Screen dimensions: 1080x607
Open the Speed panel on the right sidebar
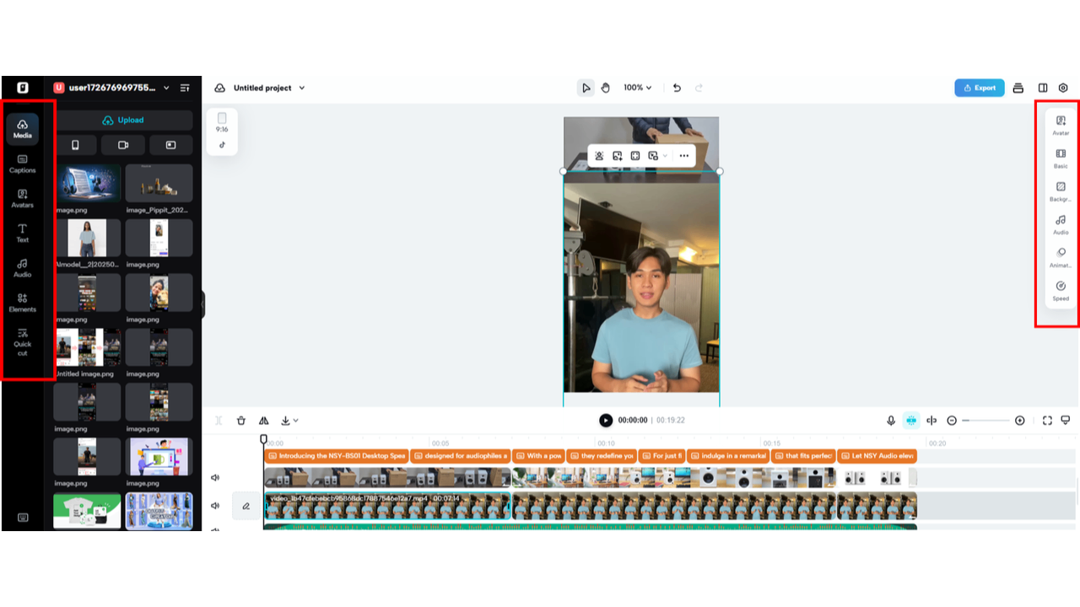coord(1060,290)
